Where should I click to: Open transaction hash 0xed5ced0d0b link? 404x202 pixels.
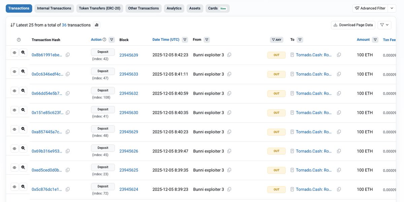47,170
